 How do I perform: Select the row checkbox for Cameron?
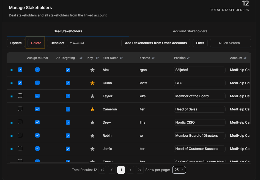tap(20, 109)
